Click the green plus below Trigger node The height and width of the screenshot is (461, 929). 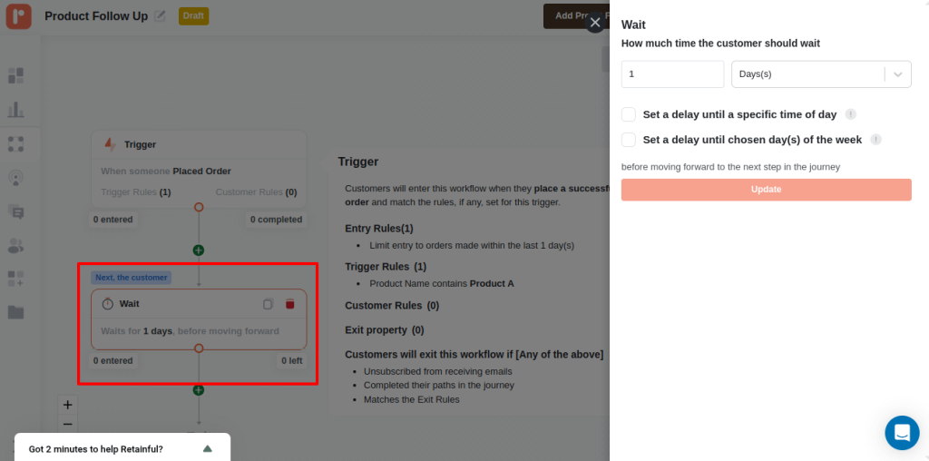pyautogui.click(x=199, y=250)
